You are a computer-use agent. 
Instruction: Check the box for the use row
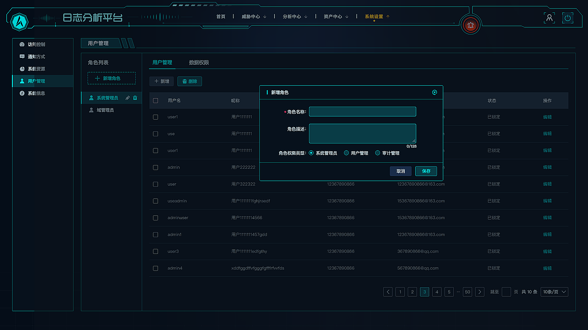[x=155, y=134]
